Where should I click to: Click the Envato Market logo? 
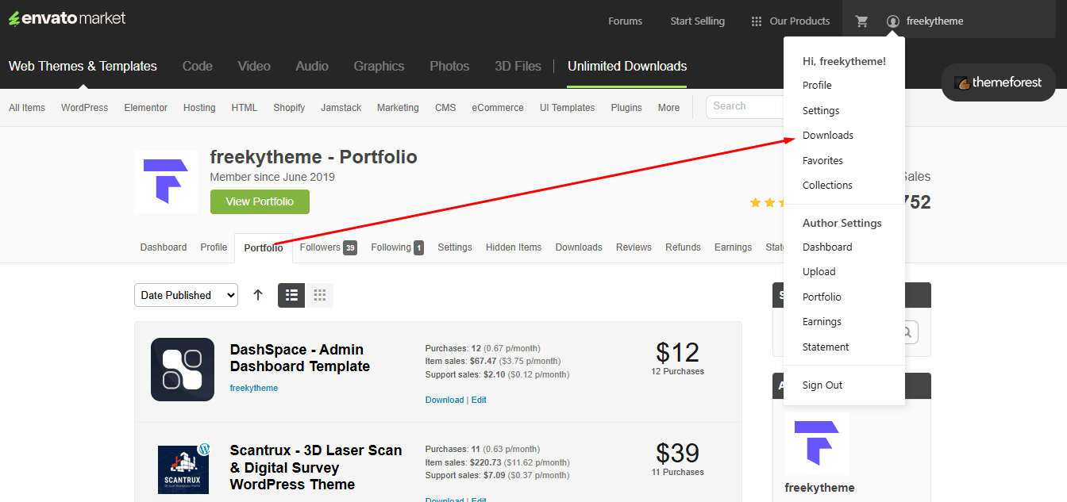tap(67, 18)
